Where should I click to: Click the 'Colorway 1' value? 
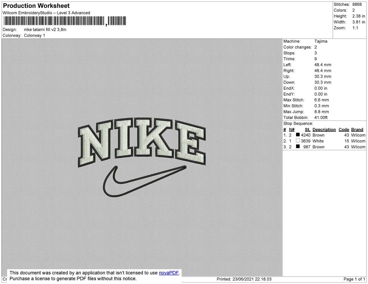34,35
